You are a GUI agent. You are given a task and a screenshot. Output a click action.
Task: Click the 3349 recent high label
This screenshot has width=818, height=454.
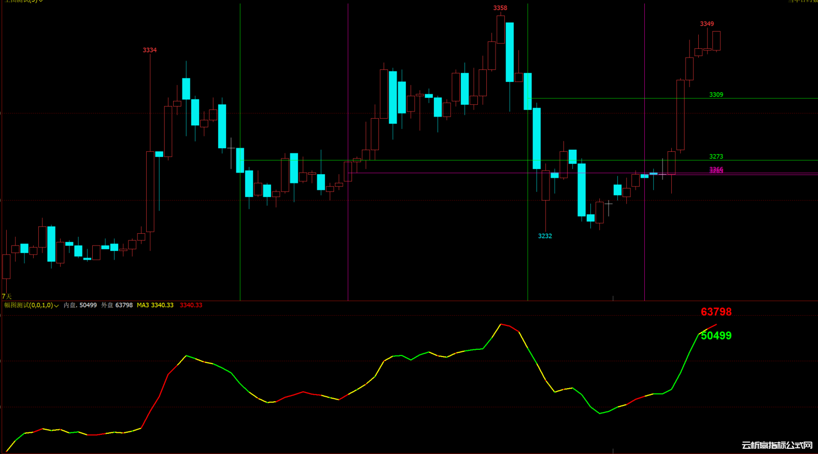[x=707, y=24]
